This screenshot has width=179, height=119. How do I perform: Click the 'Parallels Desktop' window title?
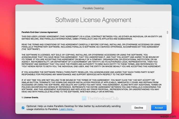(x=93, y=8)
